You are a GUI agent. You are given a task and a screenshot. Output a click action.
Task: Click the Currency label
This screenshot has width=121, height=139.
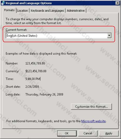[12, 71]
